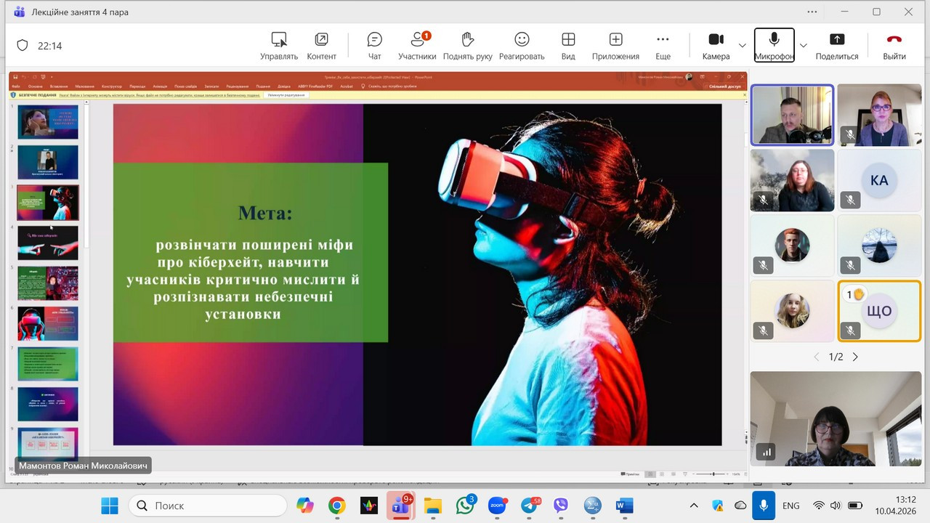
Task: Click the taskbar Search box
Action: [208, 506]
